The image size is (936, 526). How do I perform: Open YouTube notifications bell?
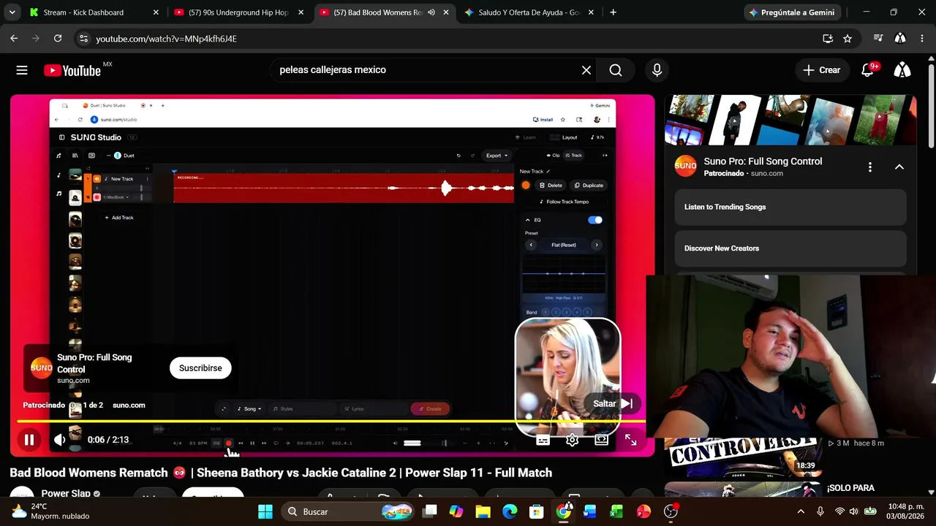pyautogui.click(x=868, y=70)
